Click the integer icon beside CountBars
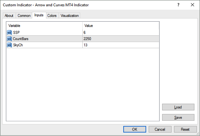200x136 pixels. [9, 39]
